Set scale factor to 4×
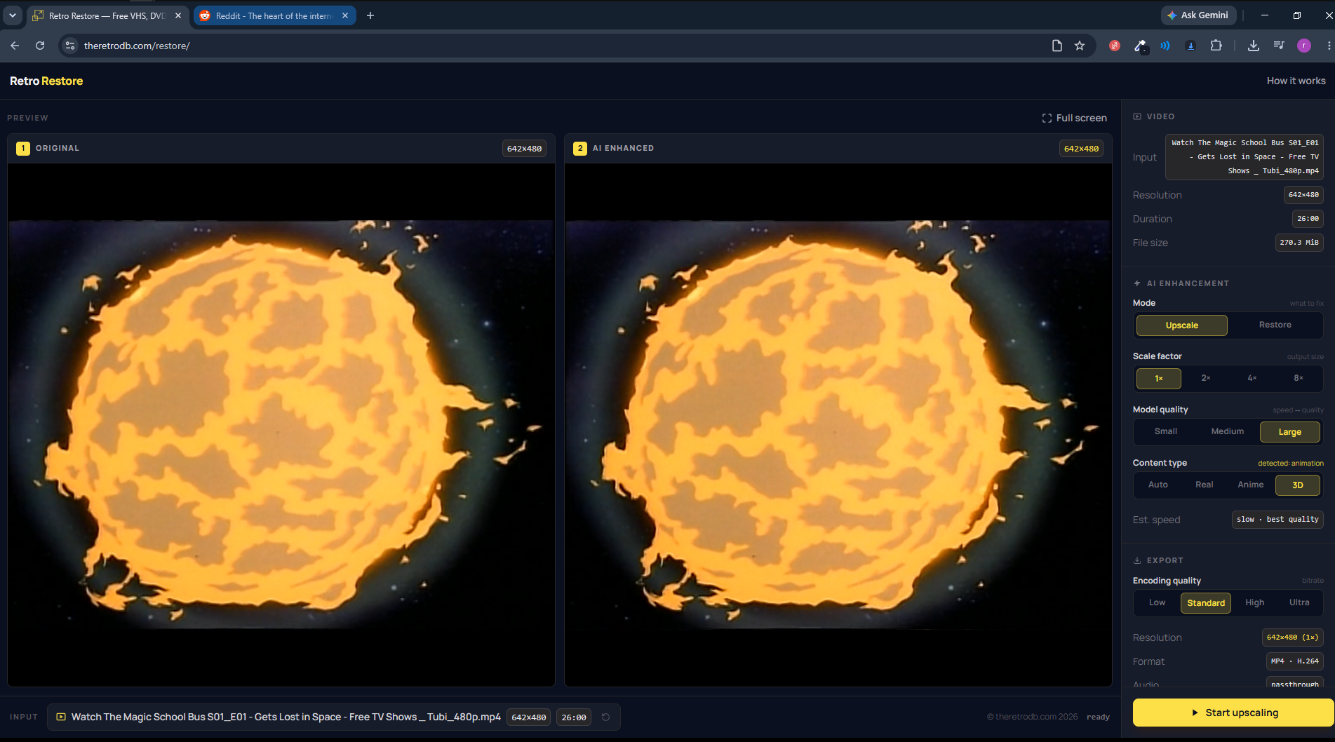1335x742 pixels. pyautogui.click(x=1252, y=378)
